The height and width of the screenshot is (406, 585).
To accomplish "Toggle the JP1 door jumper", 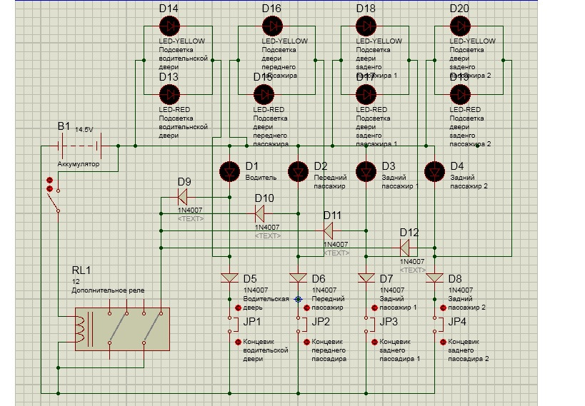I will tap(231, 325).
